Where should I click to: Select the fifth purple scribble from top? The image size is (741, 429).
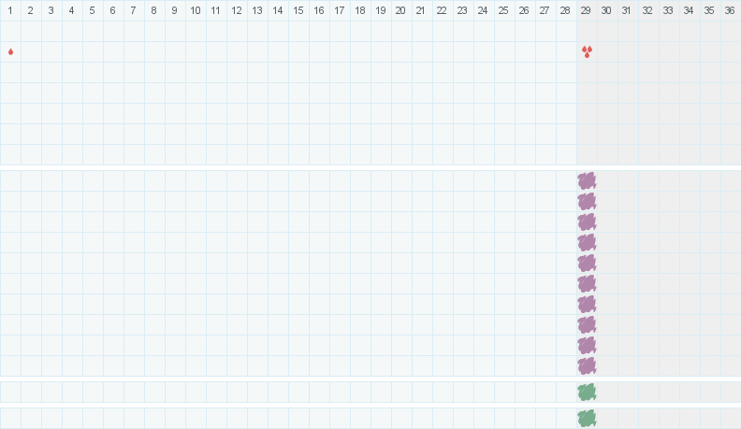587,263
